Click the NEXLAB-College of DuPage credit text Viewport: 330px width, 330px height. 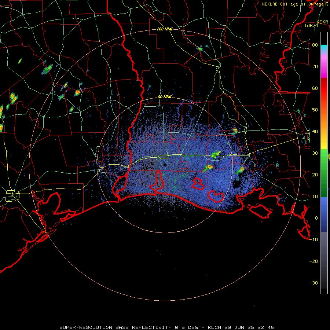click(295, 4)
